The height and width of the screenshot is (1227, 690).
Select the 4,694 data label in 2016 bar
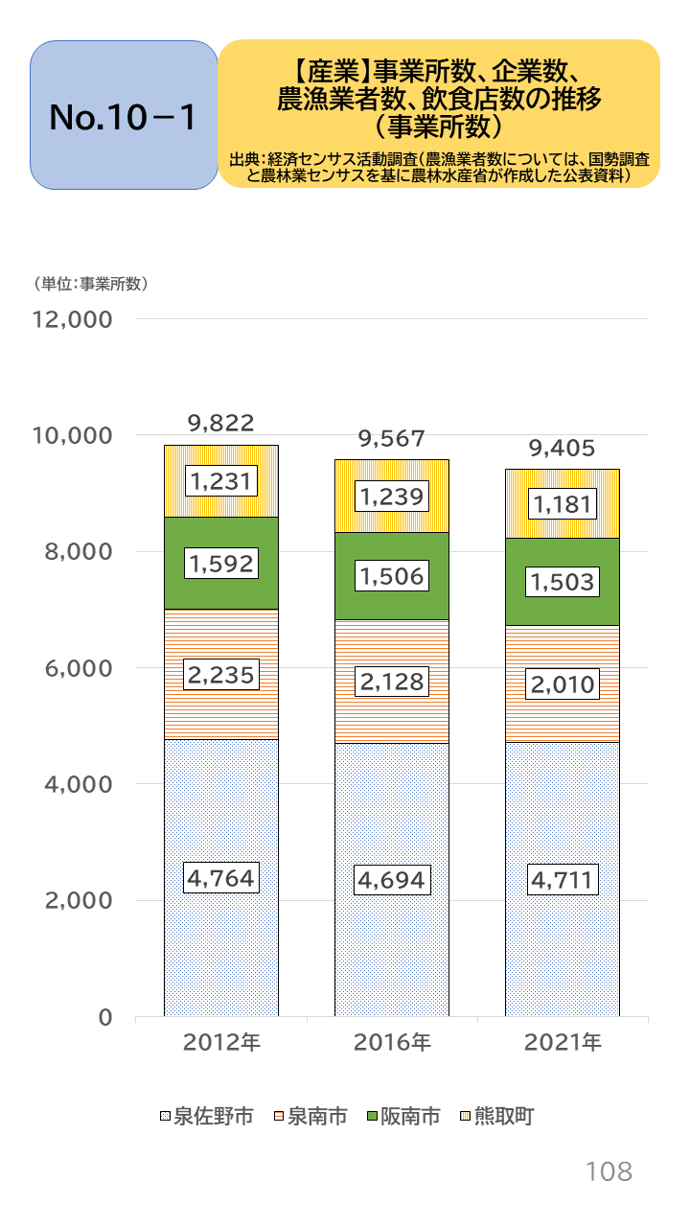tap(391, 879)
